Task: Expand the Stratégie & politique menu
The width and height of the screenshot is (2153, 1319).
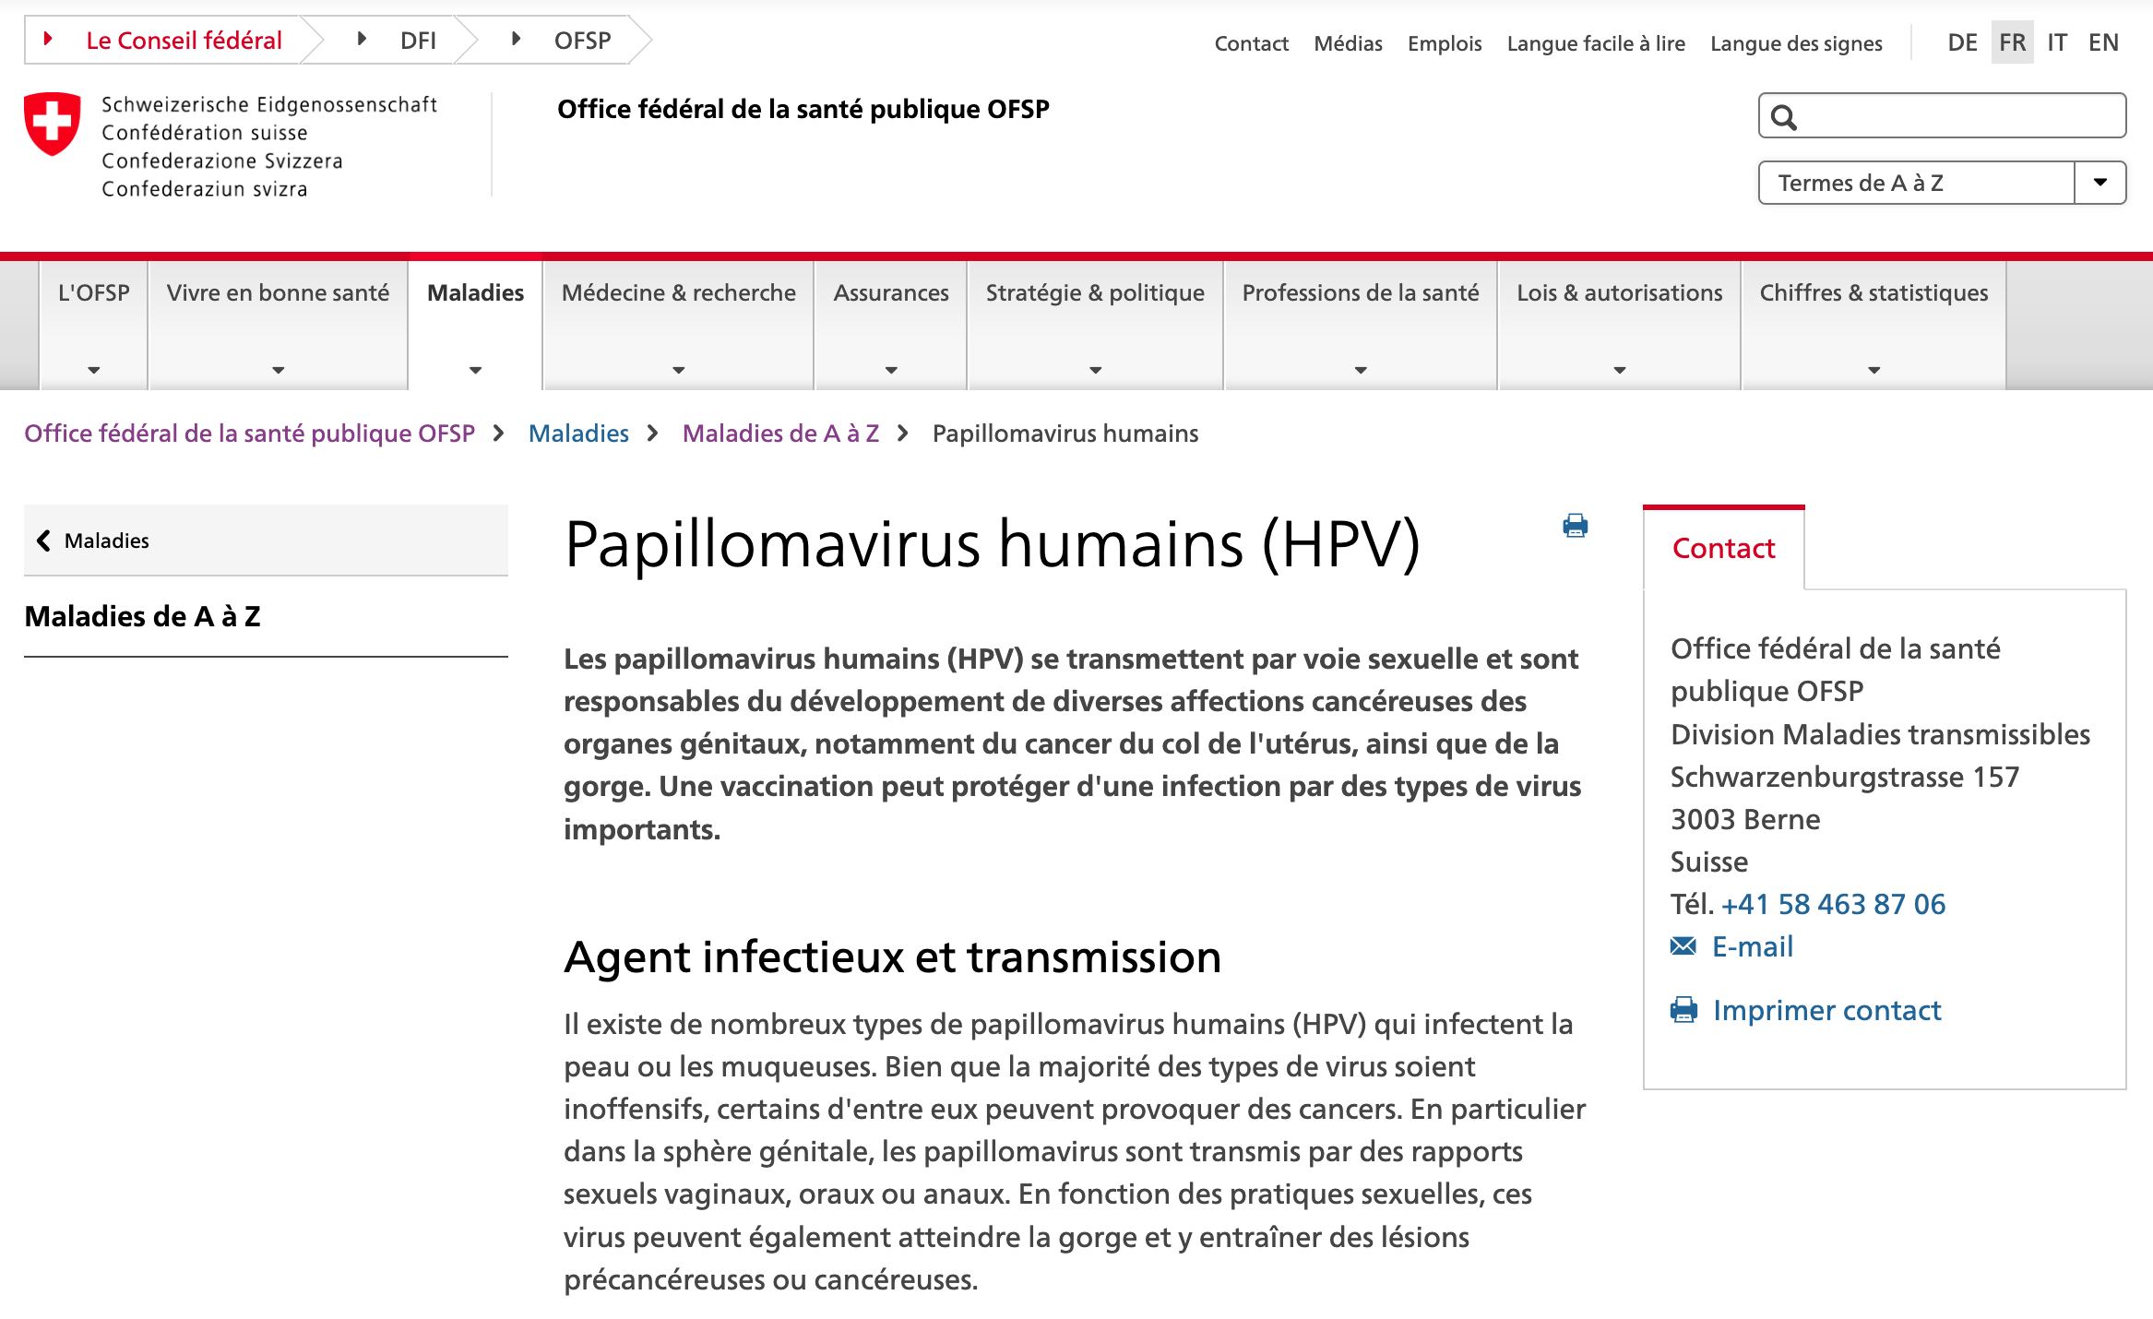Action: click(x=1095, y=370)
